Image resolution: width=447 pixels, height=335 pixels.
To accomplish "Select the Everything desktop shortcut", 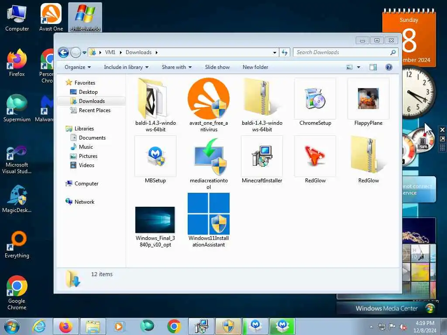I will point(17,245).
